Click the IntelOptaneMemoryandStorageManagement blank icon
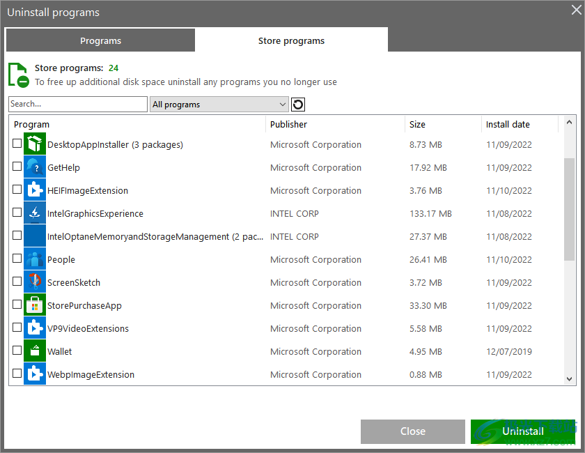Screen dimensions: 585x453 coord(35,236)
